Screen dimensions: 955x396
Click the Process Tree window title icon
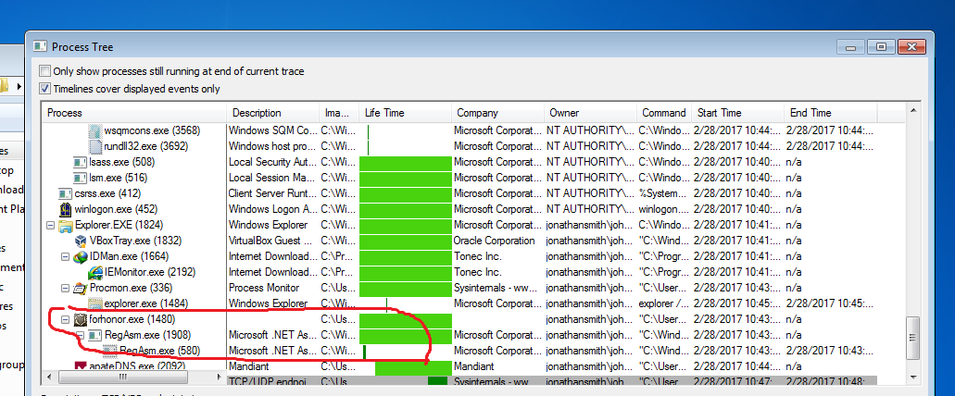(x=40, y=47)
